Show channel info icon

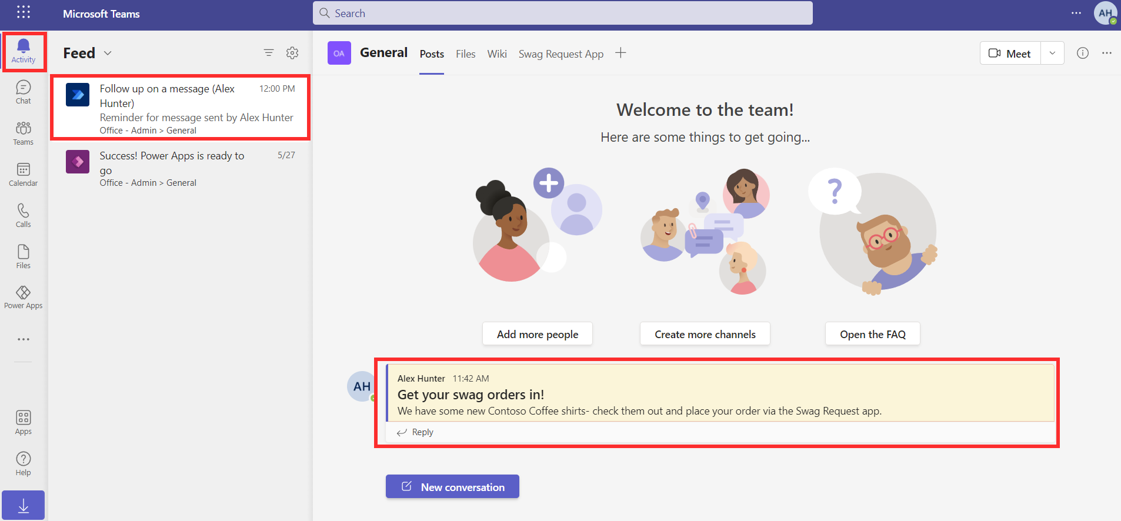pos(1083,53)
